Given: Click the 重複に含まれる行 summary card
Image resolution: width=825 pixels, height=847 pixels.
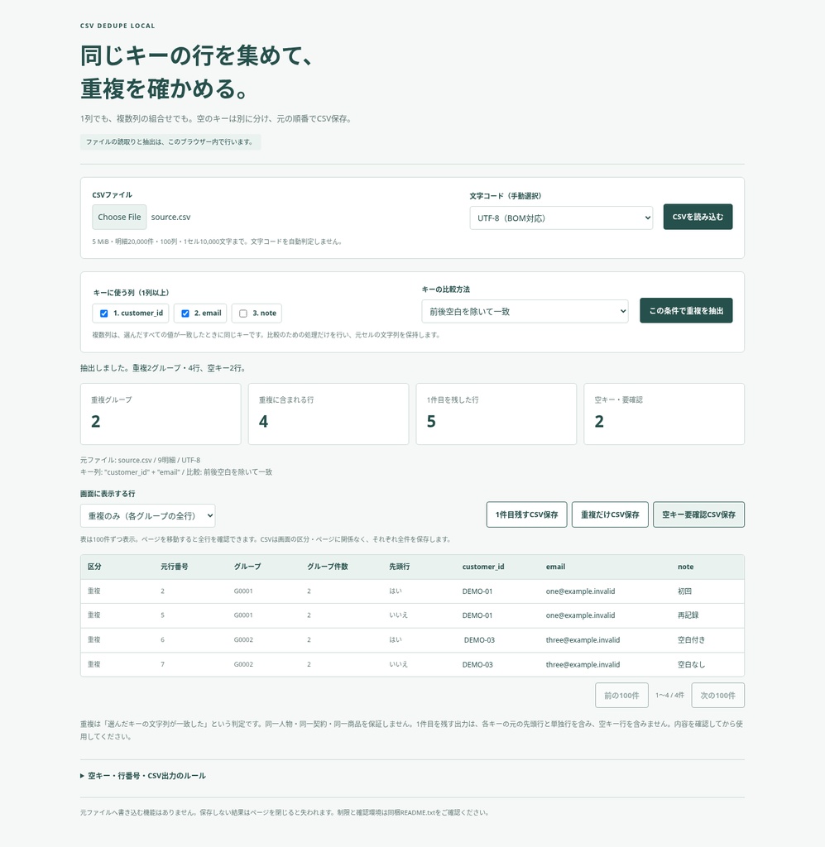Looking at the screenshot, I should point(329,414).
